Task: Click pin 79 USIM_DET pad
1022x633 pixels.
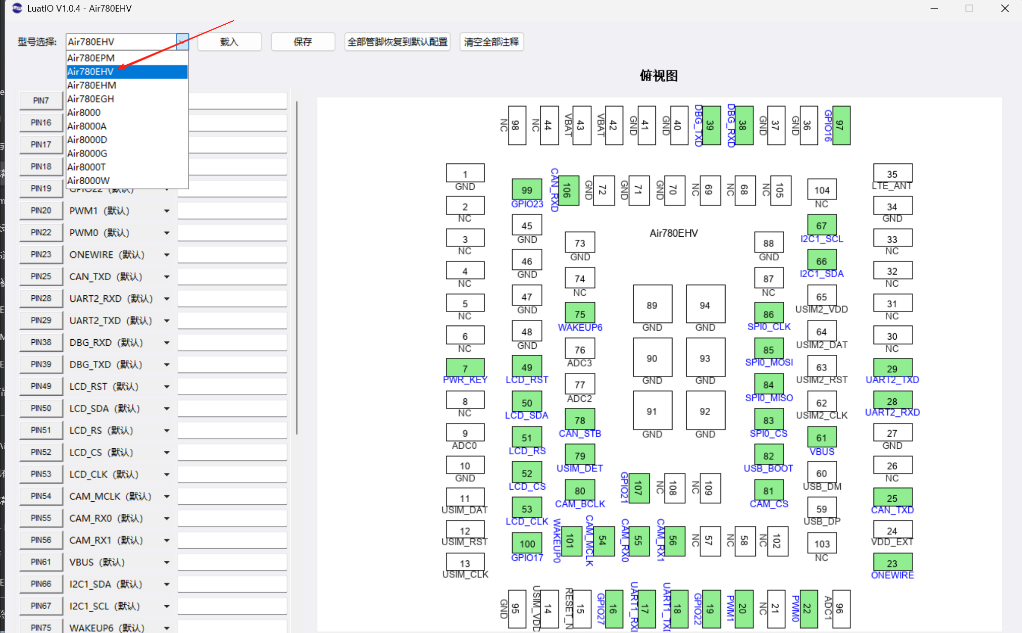Action: [x=580, y=455]
